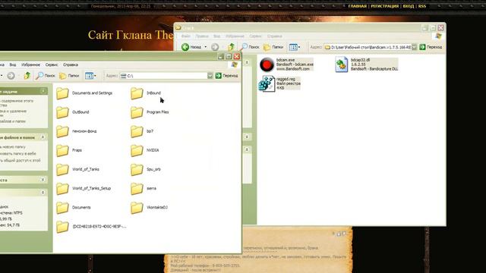
Task: Open Сервис menu in C:\ window
Action: tap(52, 64)
